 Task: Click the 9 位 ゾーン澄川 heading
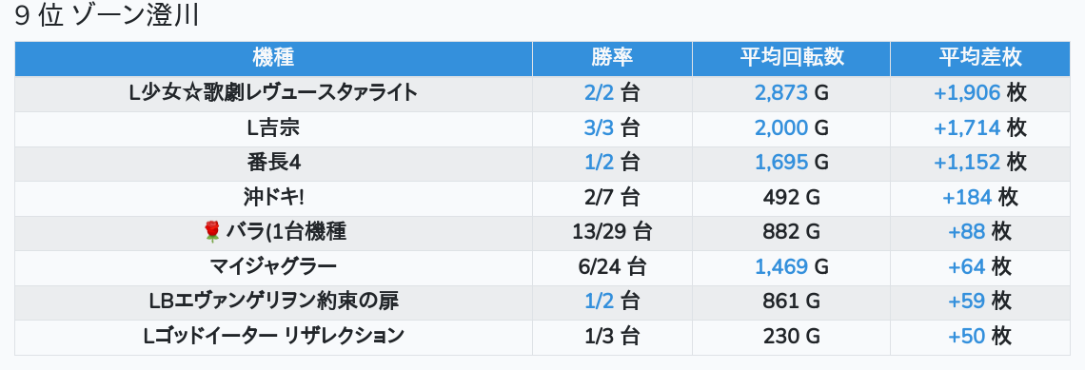click(x=107, y=16)
